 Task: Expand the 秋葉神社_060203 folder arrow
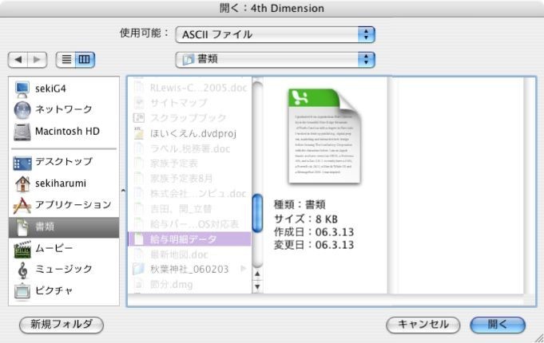(244, 269)
